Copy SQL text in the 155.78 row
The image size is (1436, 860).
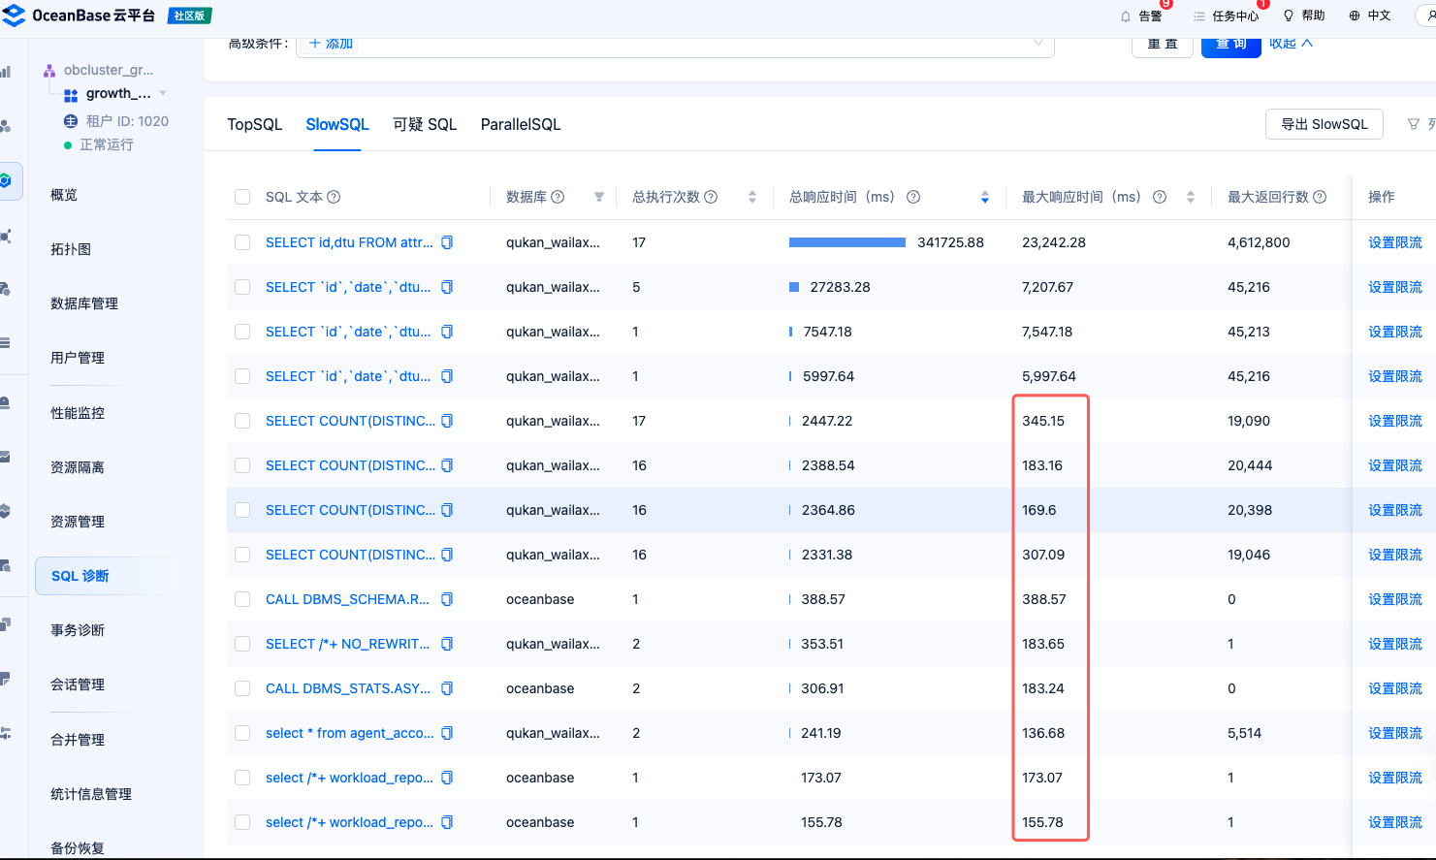[x=447, y=822]
